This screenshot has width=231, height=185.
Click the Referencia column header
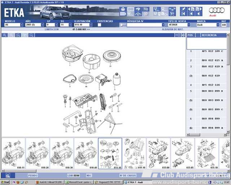pos(213,35)
